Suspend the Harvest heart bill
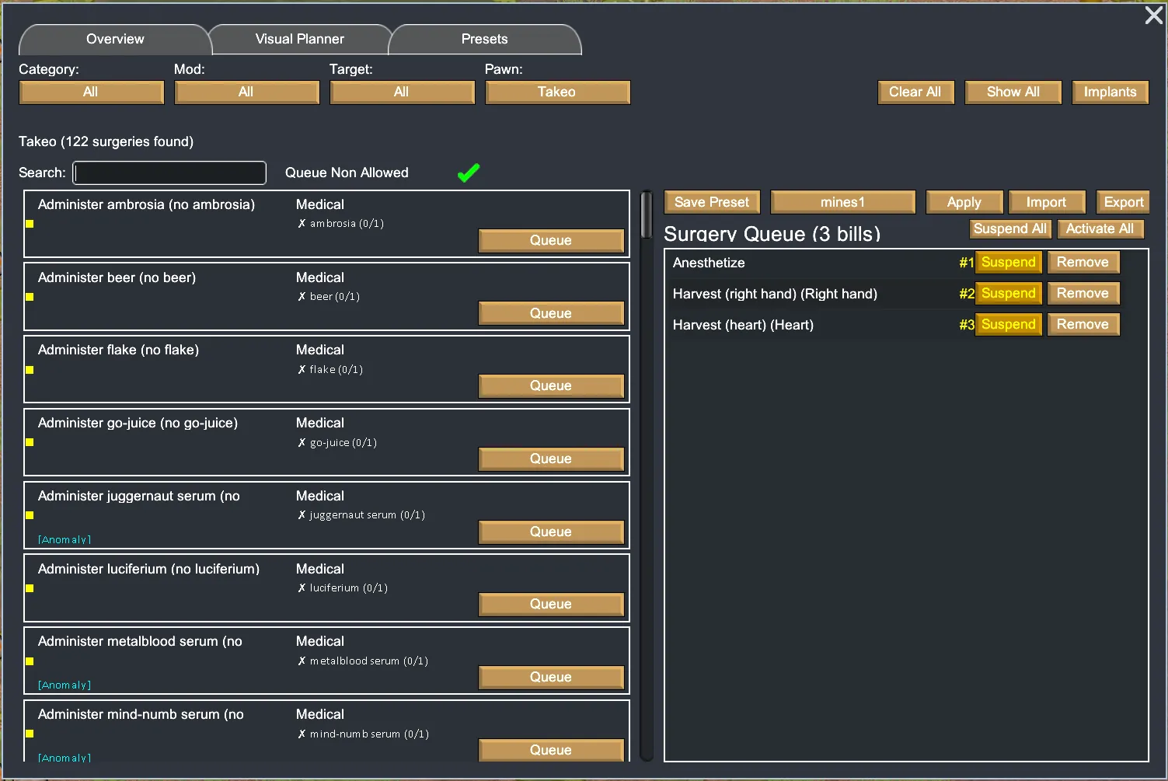1168x781 pixels. 1008,325
